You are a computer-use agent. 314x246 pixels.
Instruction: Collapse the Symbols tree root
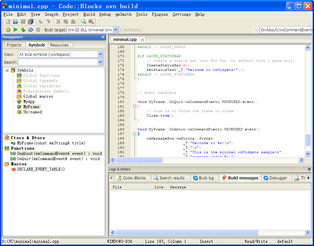point(7,70)
